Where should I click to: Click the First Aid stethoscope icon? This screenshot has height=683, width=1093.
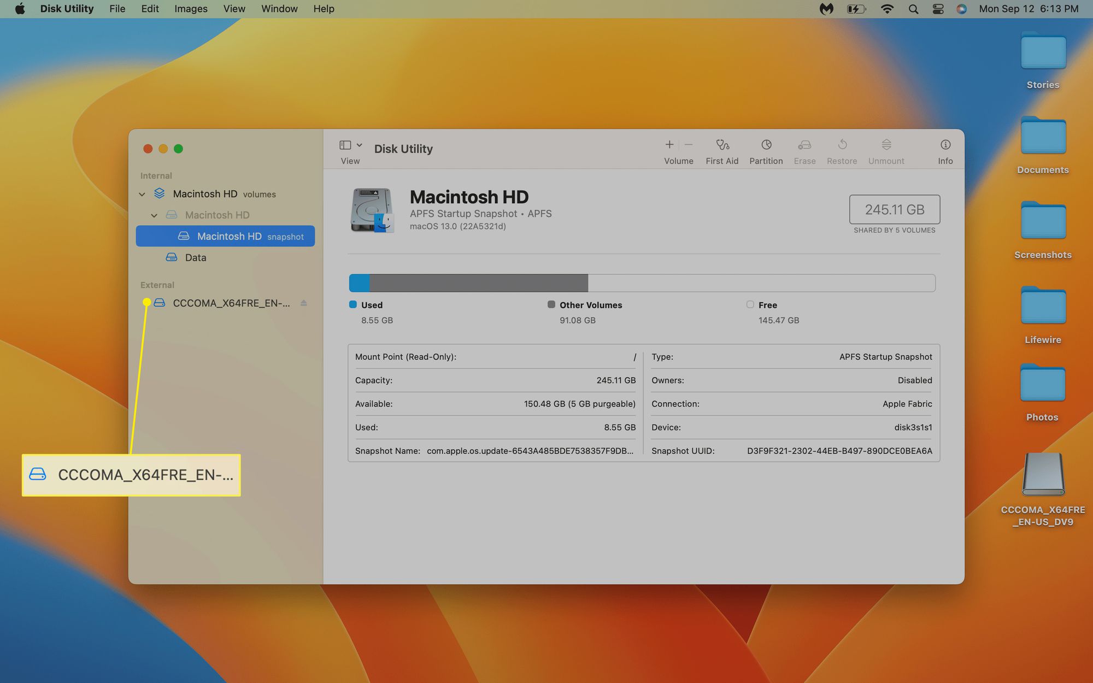pyautogui.click(x=722, y=145)
